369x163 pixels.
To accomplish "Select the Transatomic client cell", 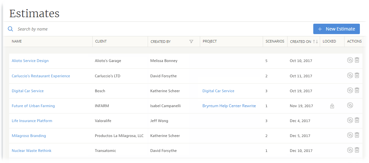I will (x=105, y=151).
